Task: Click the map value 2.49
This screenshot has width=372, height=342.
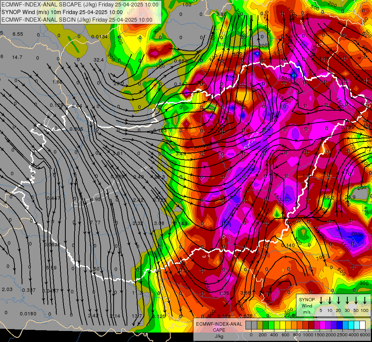Action: pos(139,177)
